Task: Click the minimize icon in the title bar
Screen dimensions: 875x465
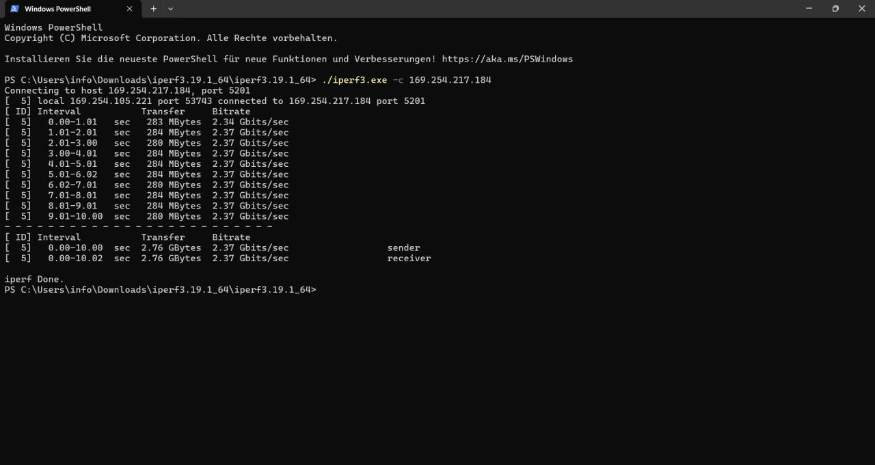Action: tap(809, 9)
